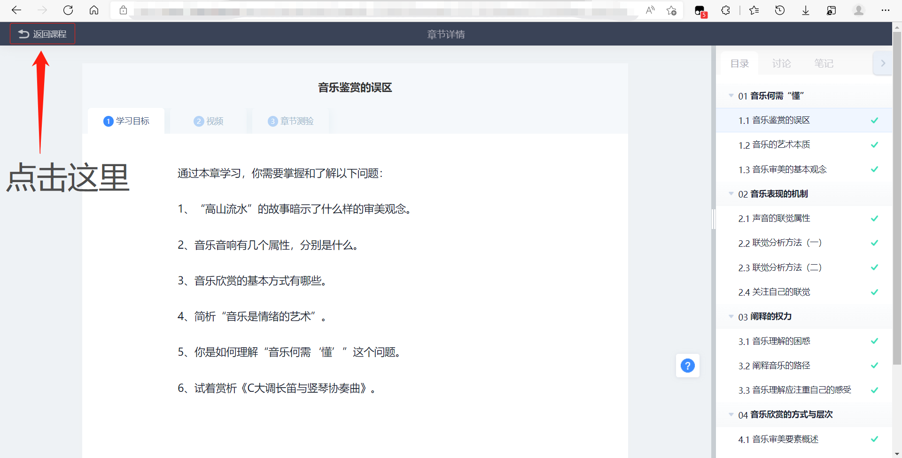Open section 1.2 音乐的艺术本质
Image resolution: width=902 pixels, height=458 pixels.
[804, 145]
